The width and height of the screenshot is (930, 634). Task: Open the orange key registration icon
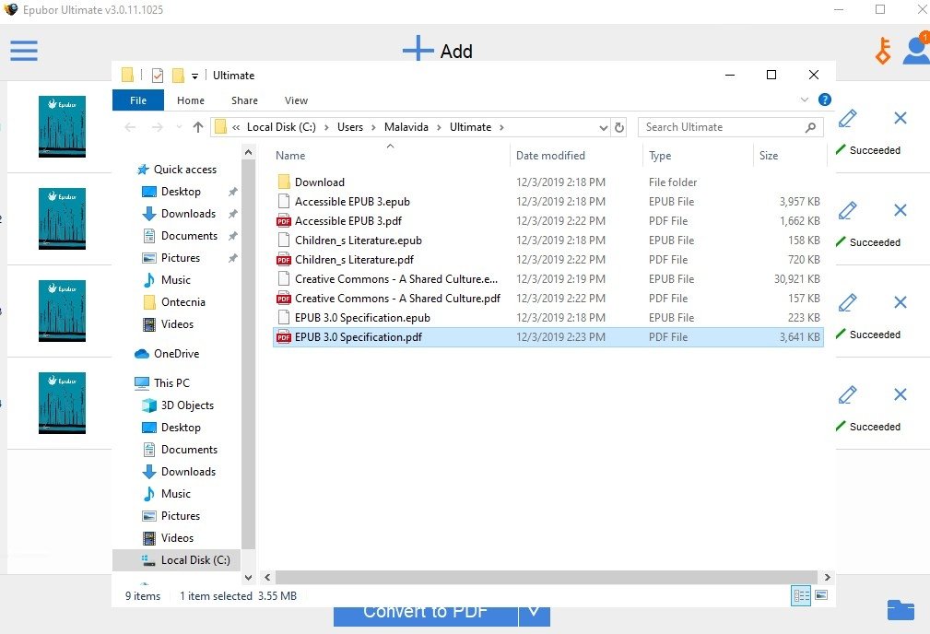(x=883, y=51)
